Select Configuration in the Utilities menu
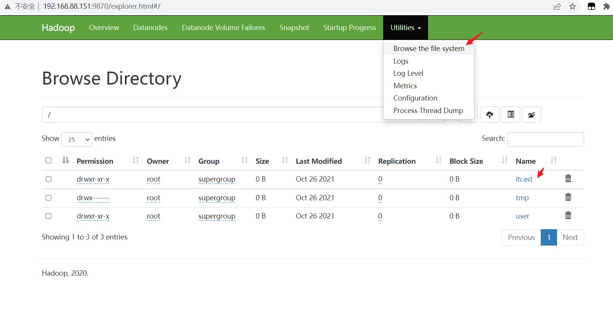Viewport: 613px width, 316px height. (415, 98)
